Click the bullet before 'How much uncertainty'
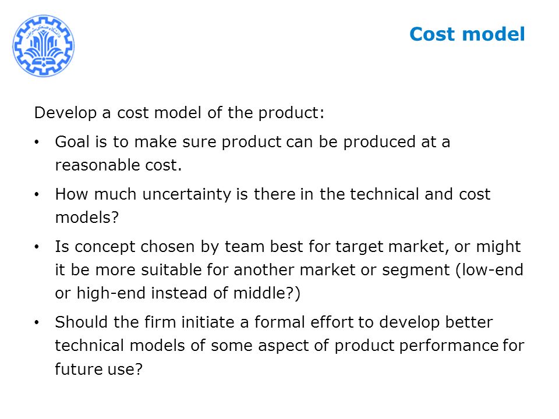 37,194
